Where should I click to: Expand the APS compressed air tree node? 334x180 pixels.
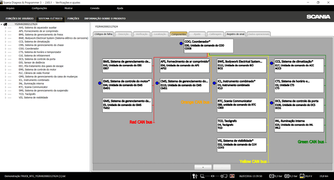click(5, 31)
